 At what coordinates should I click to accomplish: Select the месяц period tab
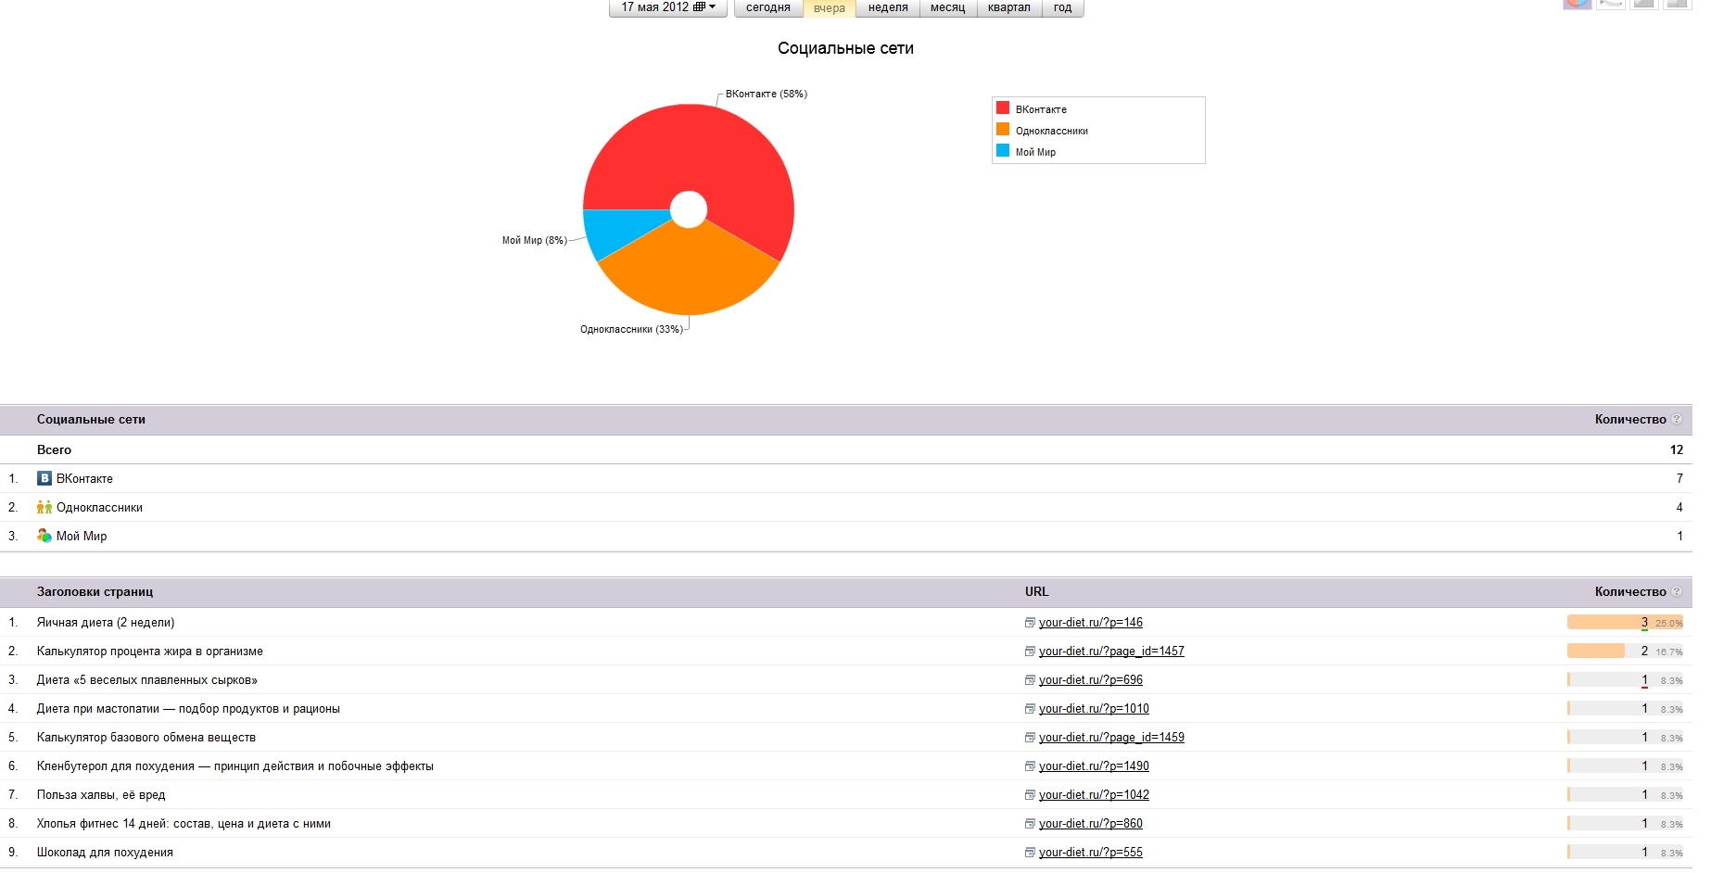coord(947,7)
